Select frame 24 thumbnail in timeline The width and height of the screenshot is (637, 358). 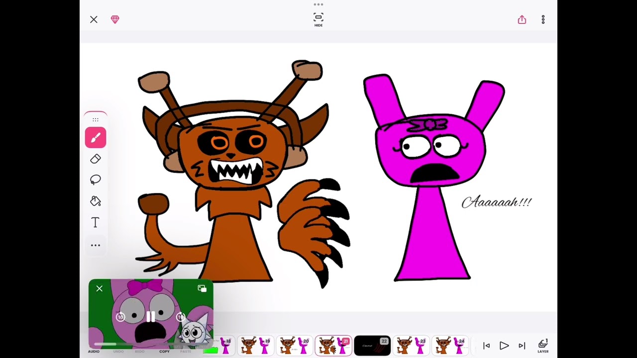tap(450, 346)
